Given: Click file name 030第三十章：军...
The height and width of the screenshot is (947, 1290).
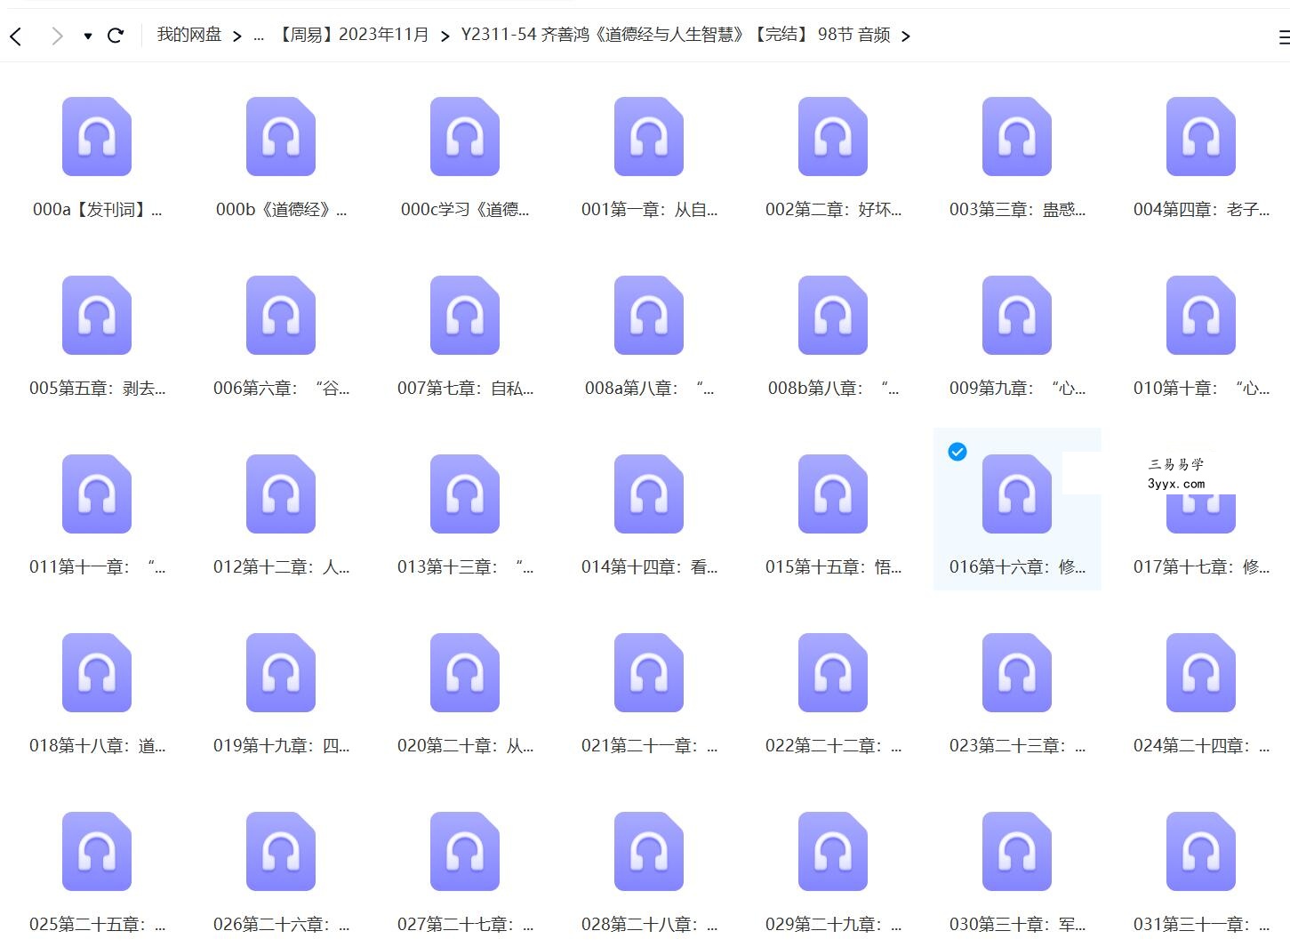Looking at the screenshot, I should coord(1017,924).
